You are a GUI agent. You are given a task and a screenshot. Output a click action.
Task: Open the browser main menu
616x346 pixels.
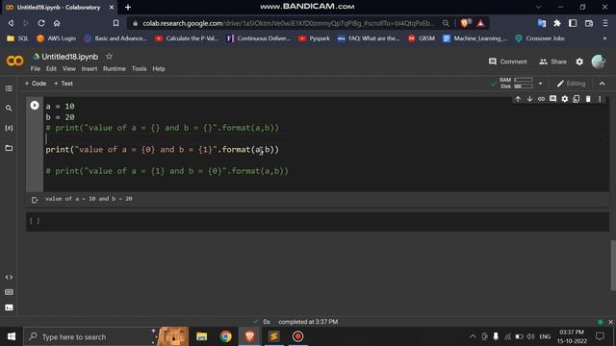605,23
